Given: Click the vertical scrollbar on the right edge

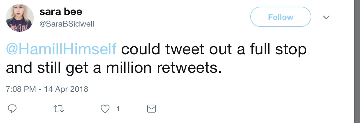Looking at the screenshot, I should coord(357,61).
